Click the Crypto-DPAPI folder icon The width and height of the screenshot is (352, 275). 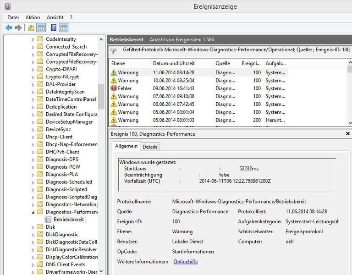40,69
